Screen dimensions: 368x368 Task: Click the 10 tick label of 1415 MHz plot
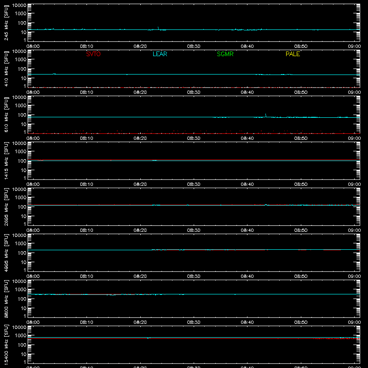[23, 170]
